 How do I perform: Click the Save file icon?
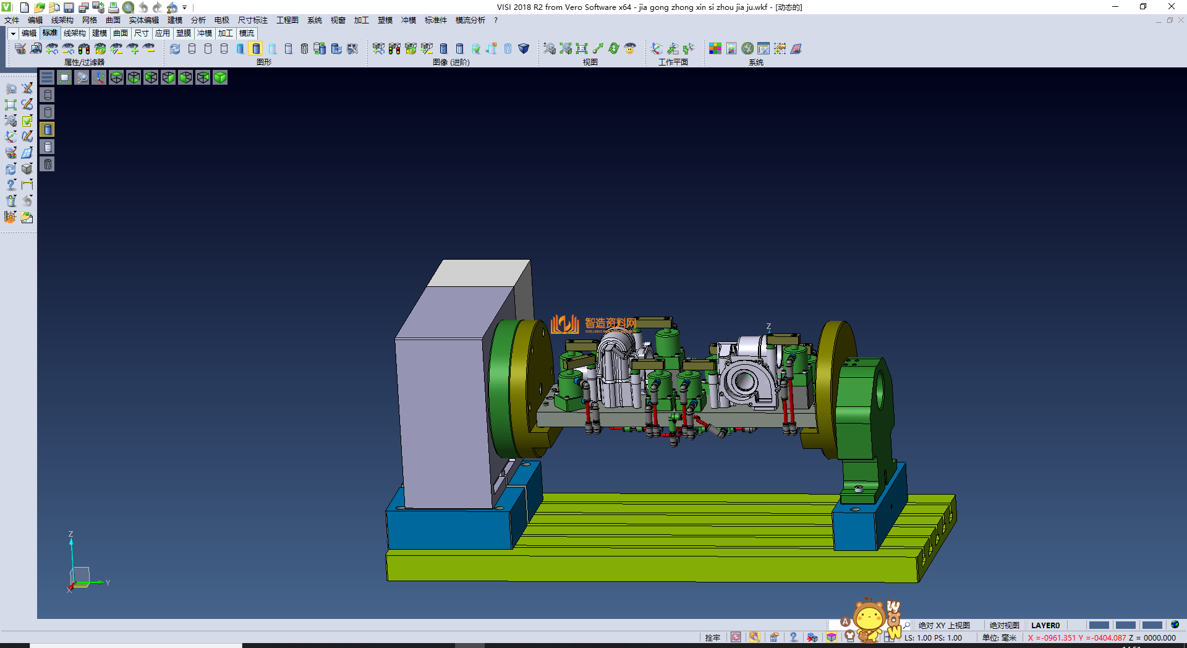[x=69, y=7]
